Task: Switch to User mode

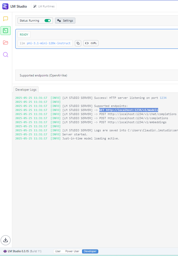Action: (x=58, y=251)
